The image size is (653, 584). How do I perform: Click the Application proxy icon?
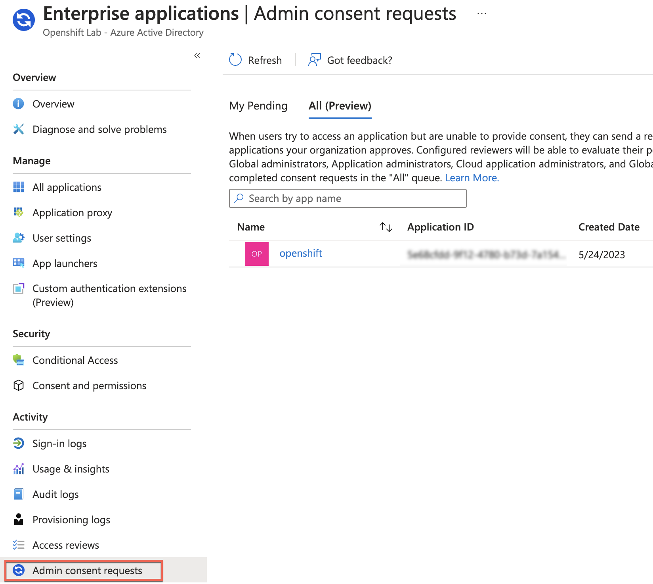pyautogui.click(x=18, y=213)
